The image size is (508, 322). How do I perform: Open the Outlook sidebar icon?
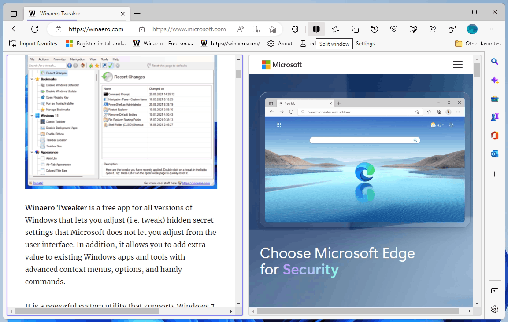pos(495,154)
